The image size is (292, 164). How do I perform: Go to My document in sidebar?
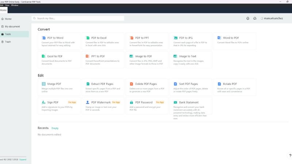point(12,27)
